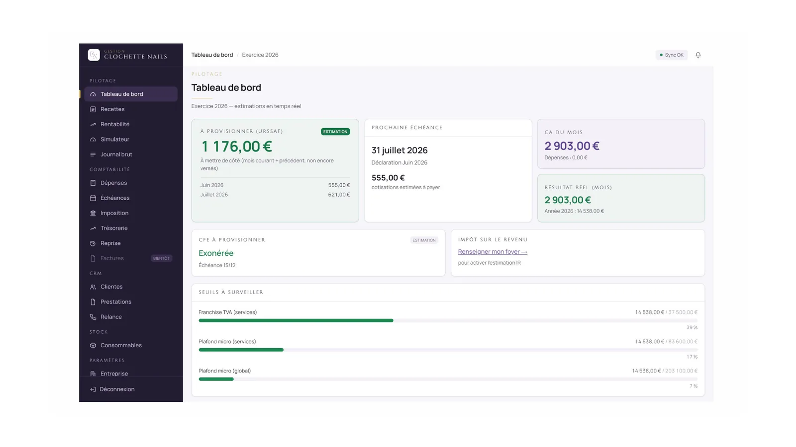Image resolution: width=796 pixels, height=447 pixels.
Task: Open the Dépenses section
Action: (x=131, y=183)
